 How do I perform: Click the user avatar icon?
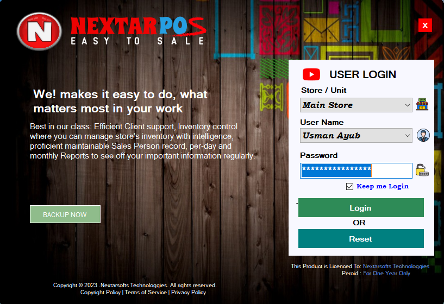pos(423,135)
